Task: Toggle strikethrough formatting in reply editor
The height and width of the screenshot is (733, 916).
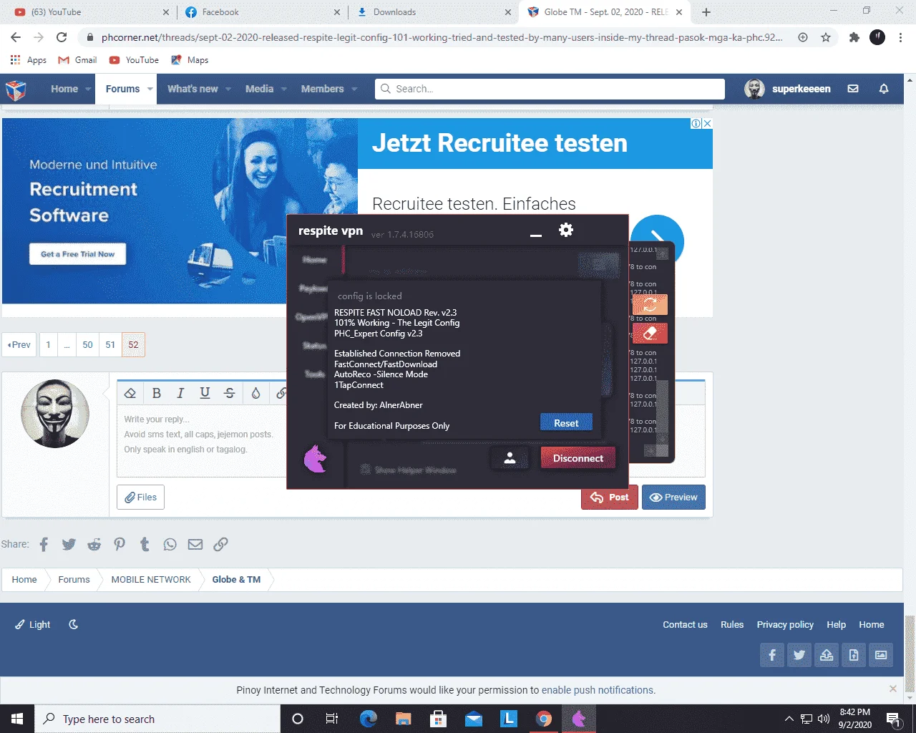Action: [230, 393]
